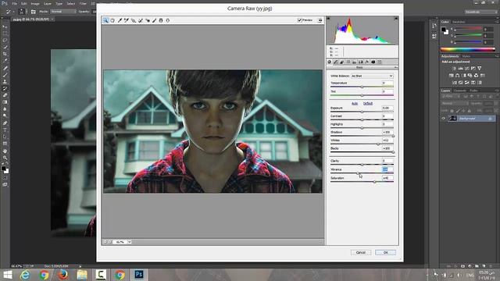Viewport: 500px width, 281px height.
Task: Add a Curves adjustment
Action: tap(467, 68)
